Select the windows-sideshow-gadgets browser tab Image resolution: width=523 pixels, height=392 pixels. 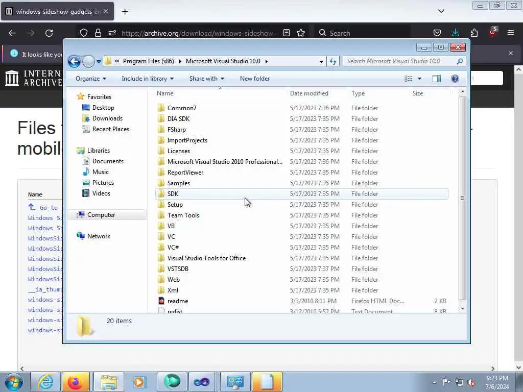point(57,12)
